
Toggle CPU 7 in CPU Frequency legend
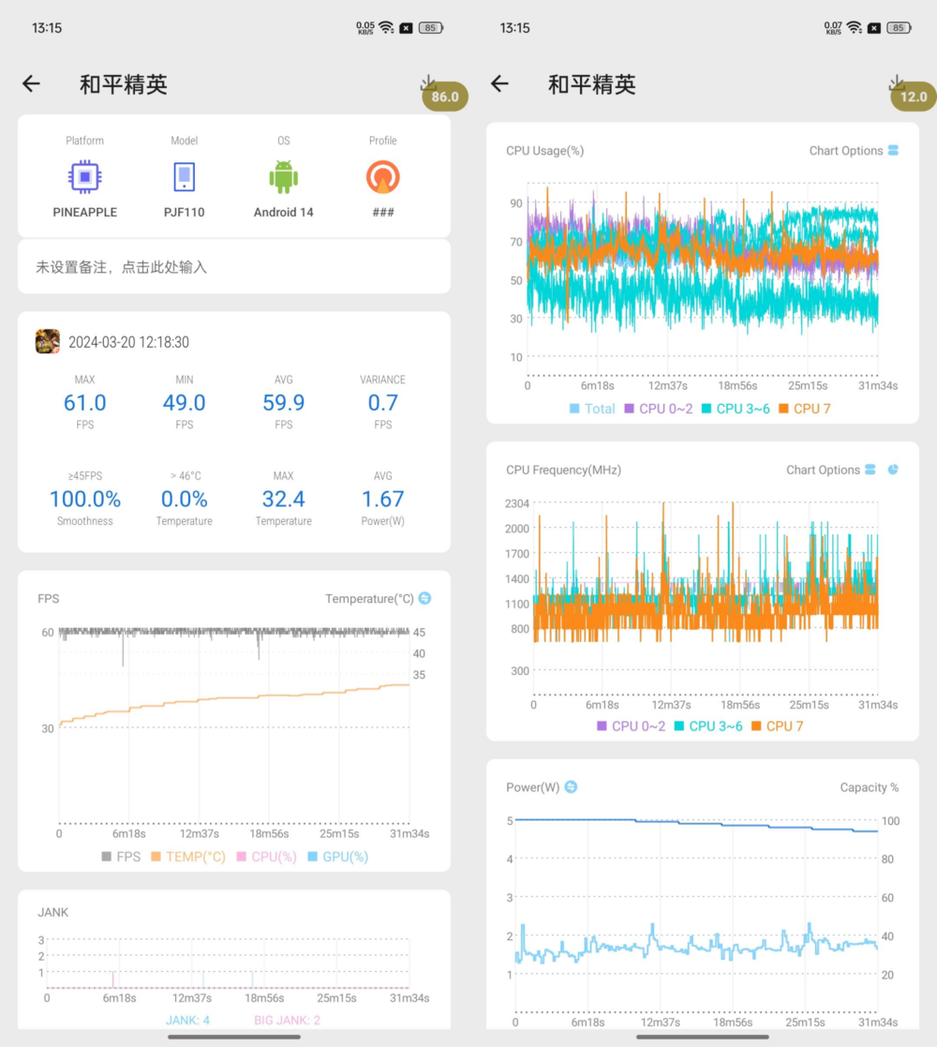click(x=777, y=725)
